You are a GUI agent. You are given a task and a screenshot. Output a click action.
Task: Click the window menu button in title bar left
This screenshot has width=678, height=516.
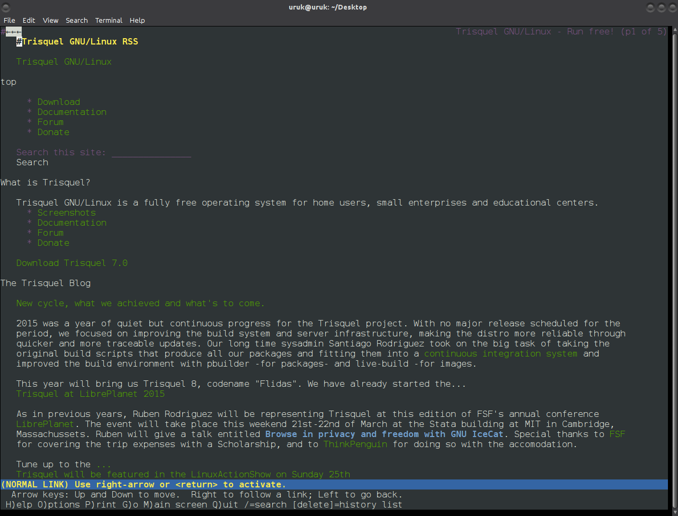point(6,7)
